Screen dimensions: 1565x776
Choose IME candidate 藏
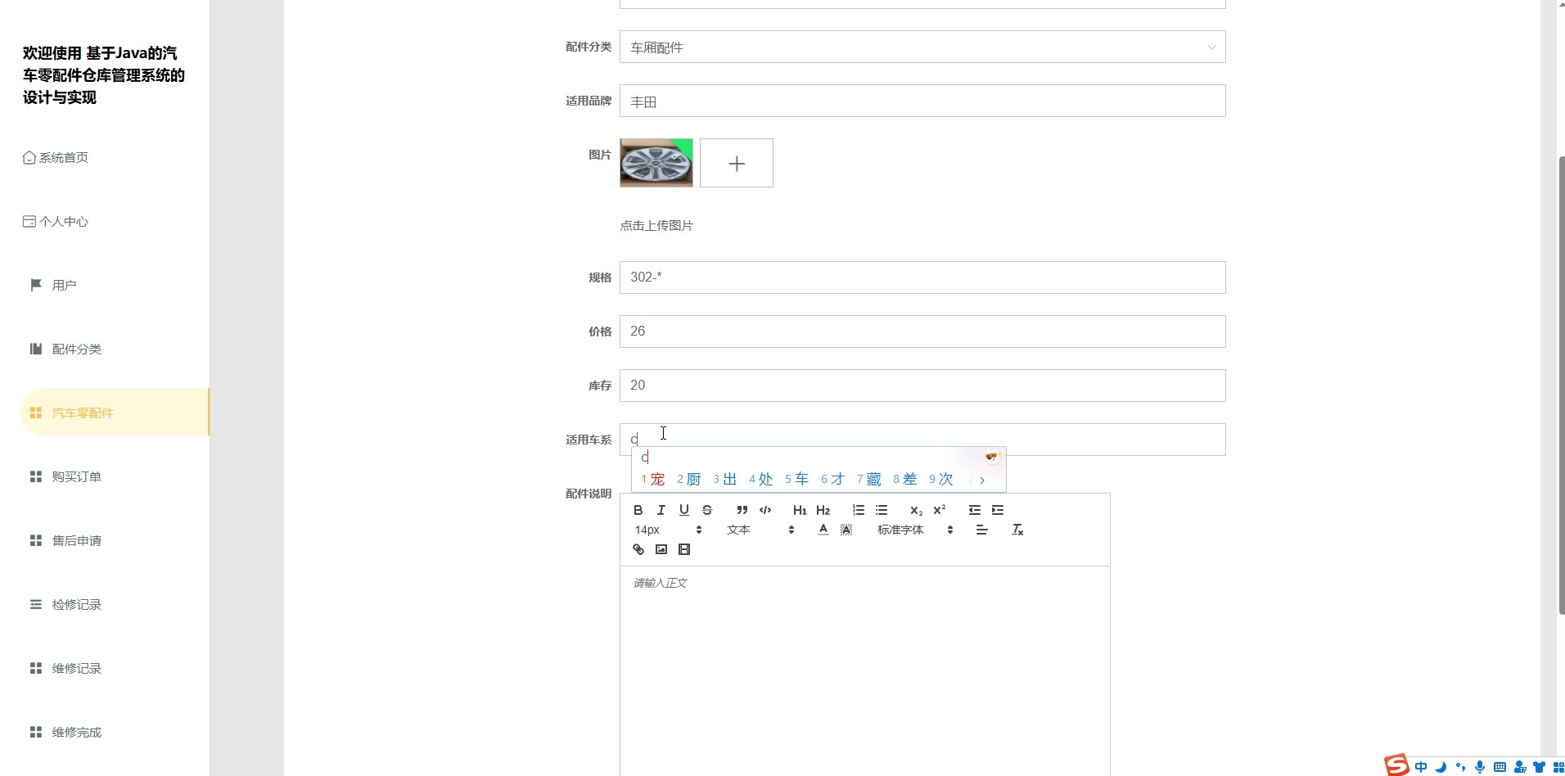click(x=869, y=480)
